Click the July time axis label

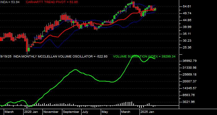(85, 112)
